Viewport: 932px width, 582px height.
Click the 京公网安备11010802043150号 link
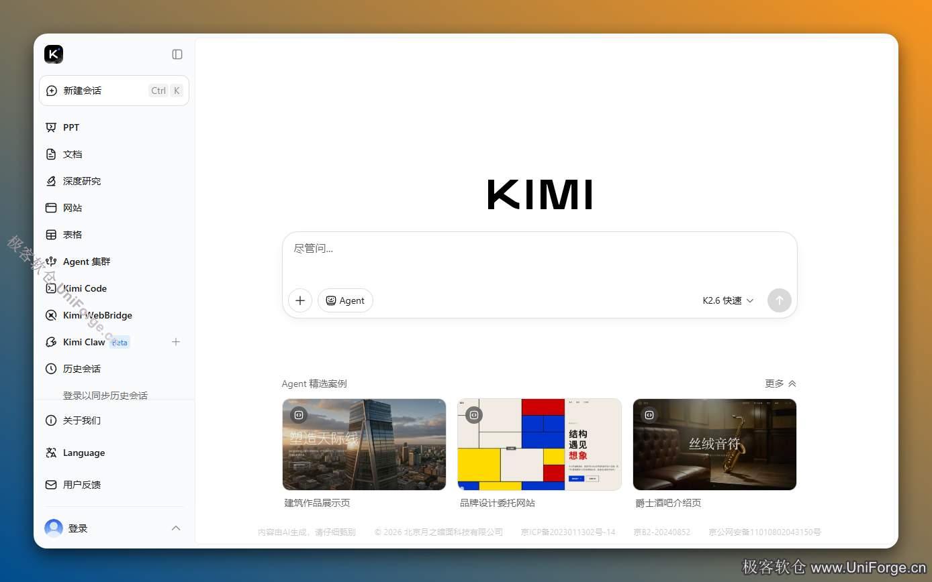(x=765, y=532)
